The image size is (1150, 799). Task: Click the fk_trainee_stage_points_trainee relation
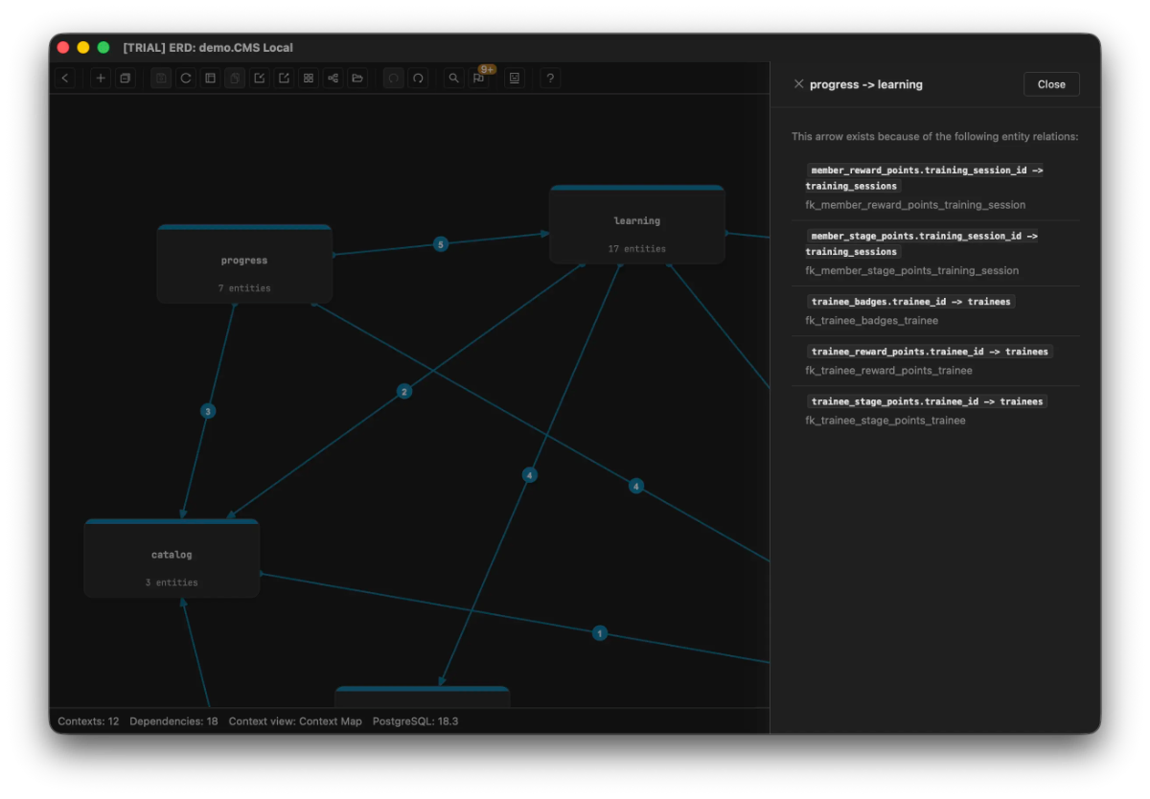[x=885, y=421]
